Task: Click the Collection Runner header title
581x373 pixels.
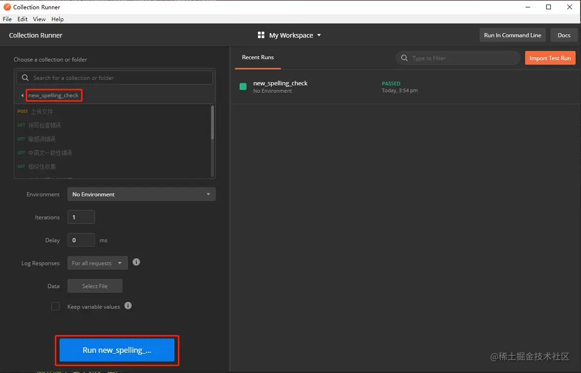Action: tap(36, 35)
